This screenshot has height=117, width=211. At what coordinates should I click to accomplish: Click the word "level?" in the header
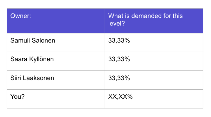pos(117,23)
